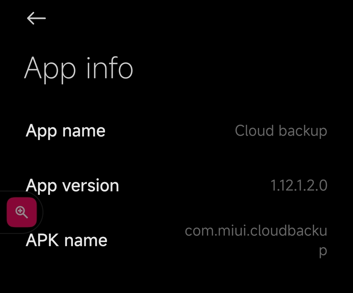
Task: Click the plus magnifying glass glyph
Action: (22, 212)
